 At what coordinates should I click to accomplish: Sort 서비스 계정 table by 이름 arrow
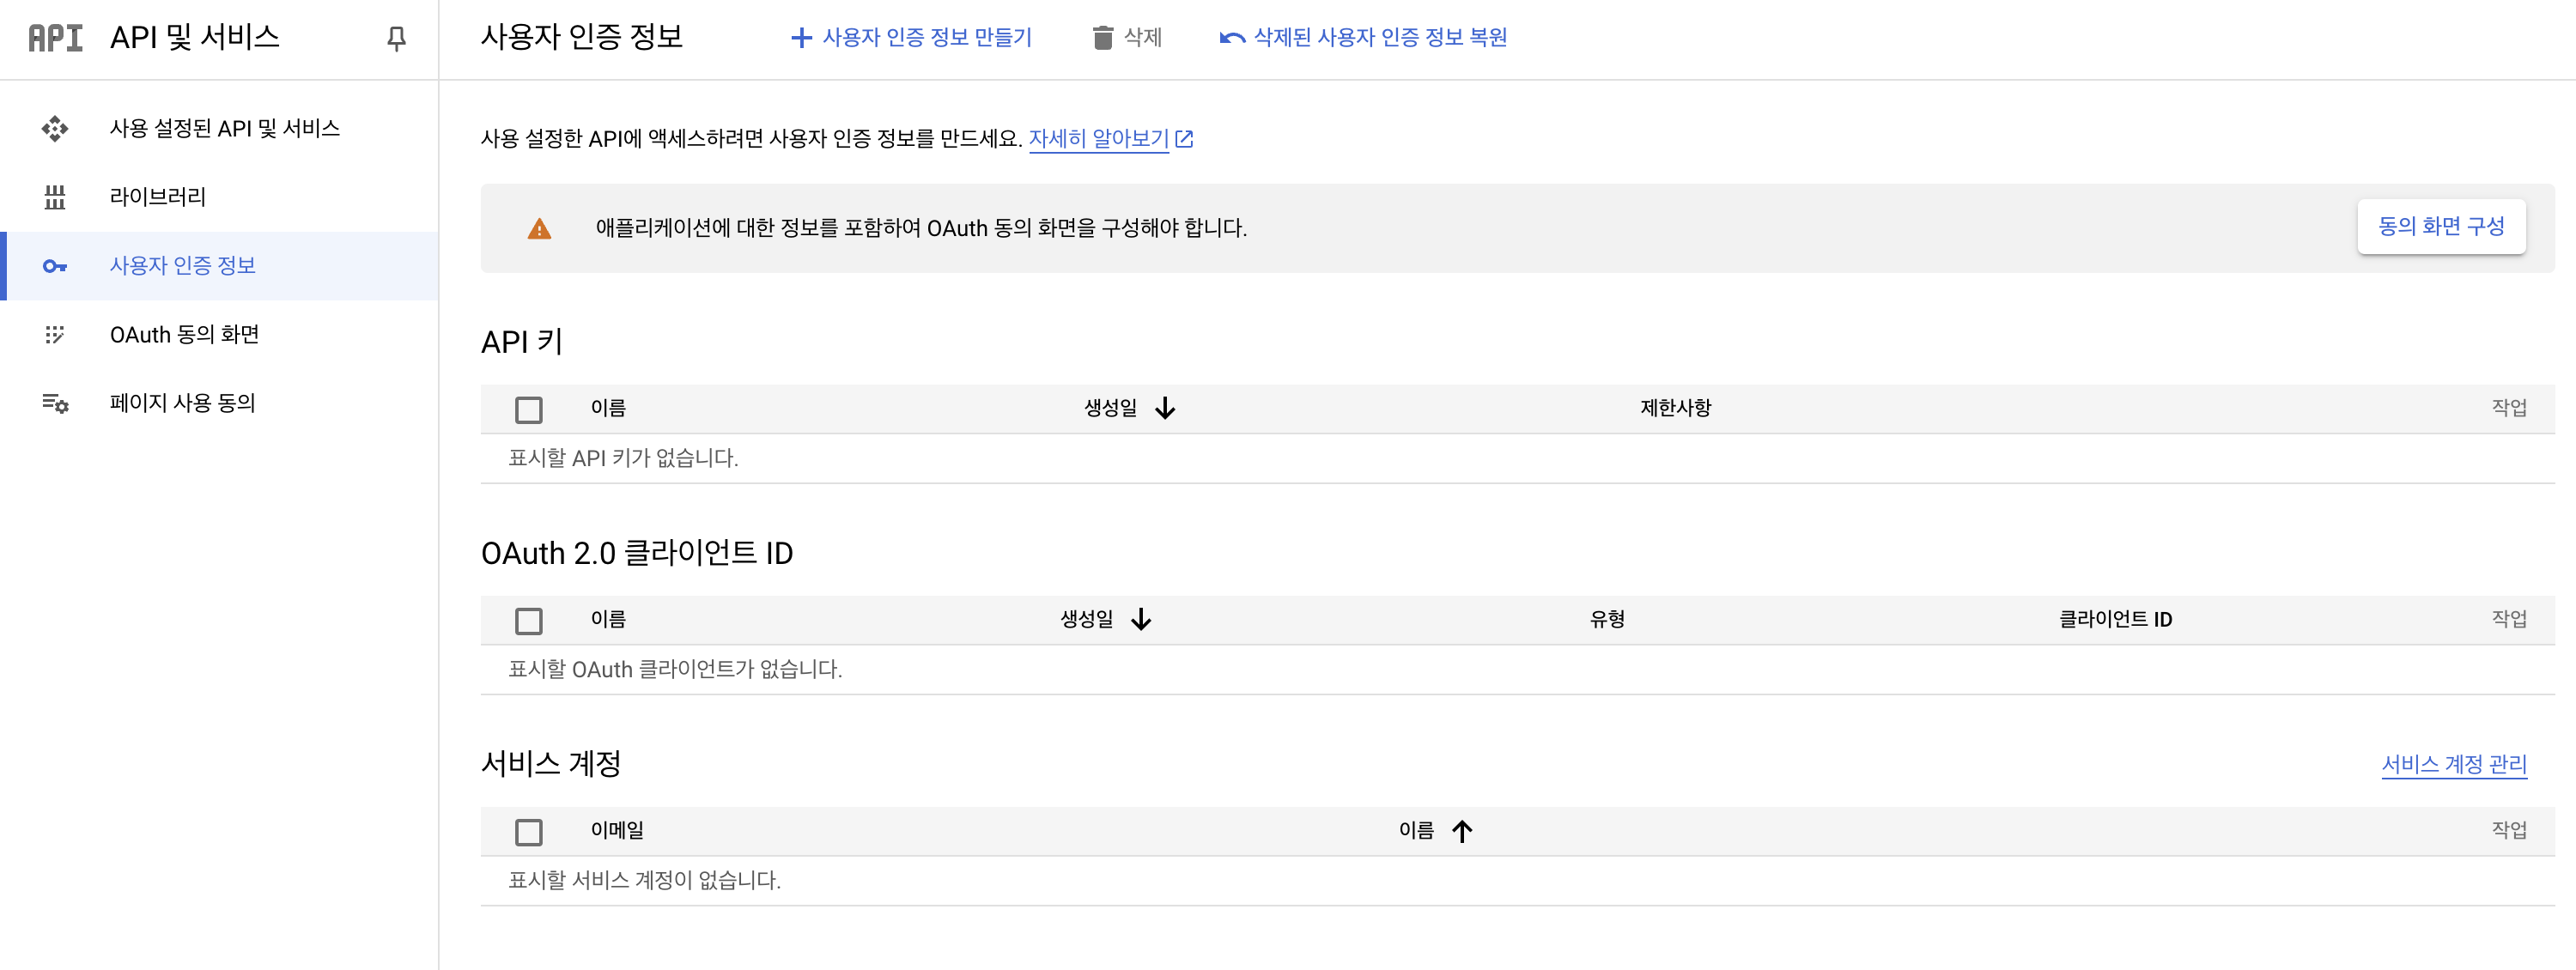[x=1462, y=831]
